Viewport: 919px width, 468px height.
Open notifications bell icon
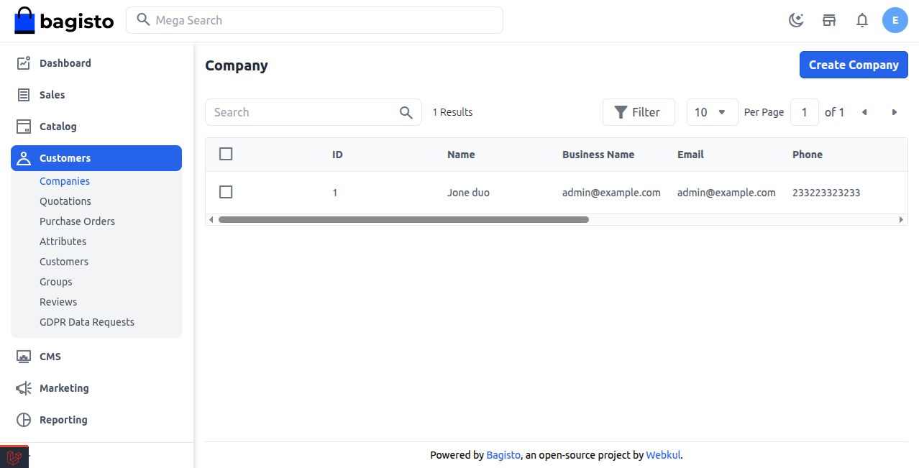[862, 20]
